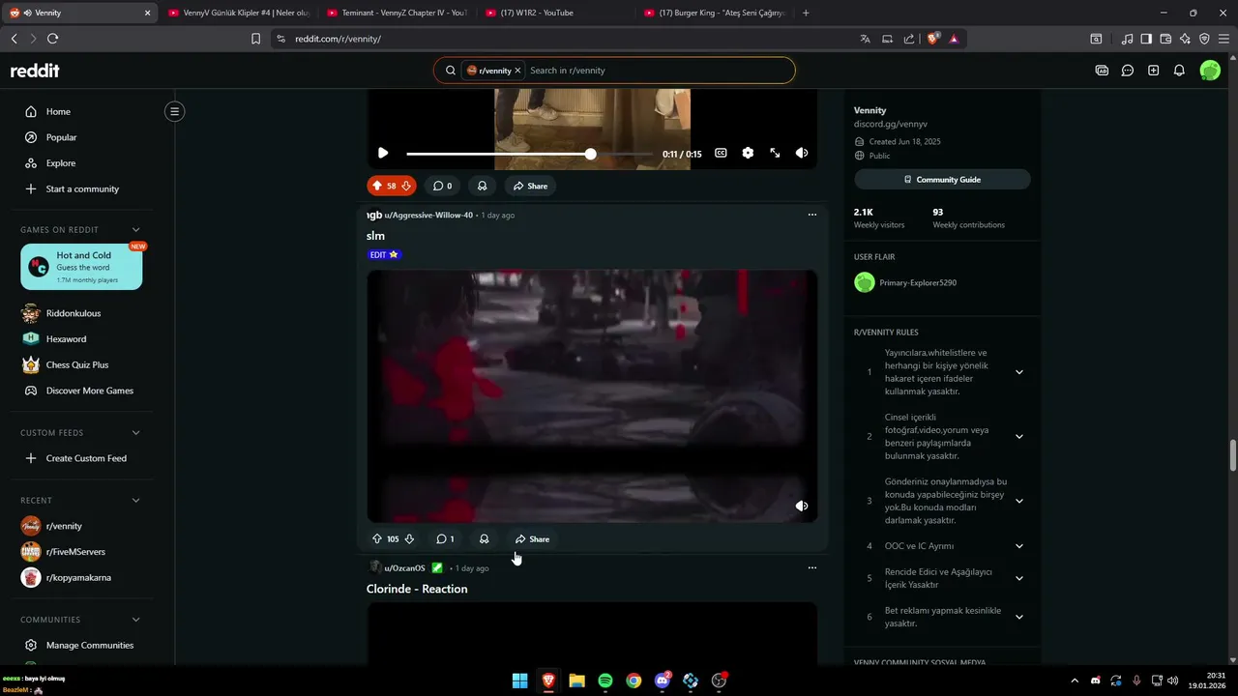The height and width of the screenshot is (696, 1238).
Task: Remove upvote on the post with 58 votes
Action: [x=377, y=186]
